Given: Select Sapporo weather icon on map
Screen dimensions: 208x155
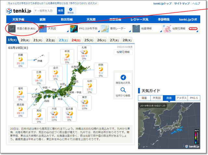Looking at the screenshot, I should (x=84, y=52).
